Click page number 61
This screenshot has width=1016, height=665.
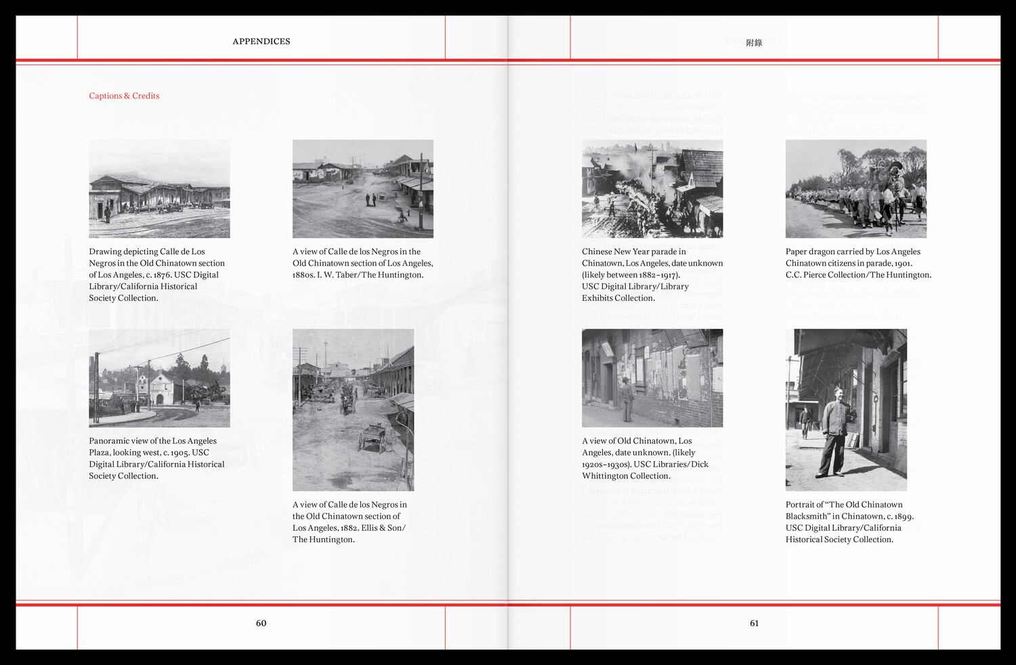(754, 623)
